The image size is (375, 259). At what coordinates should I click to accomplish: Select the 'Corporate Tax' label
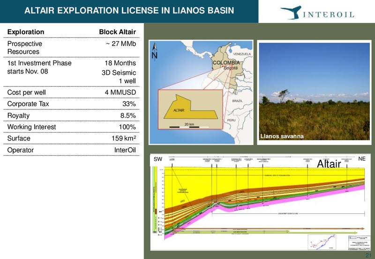click(x=28, y=104)
